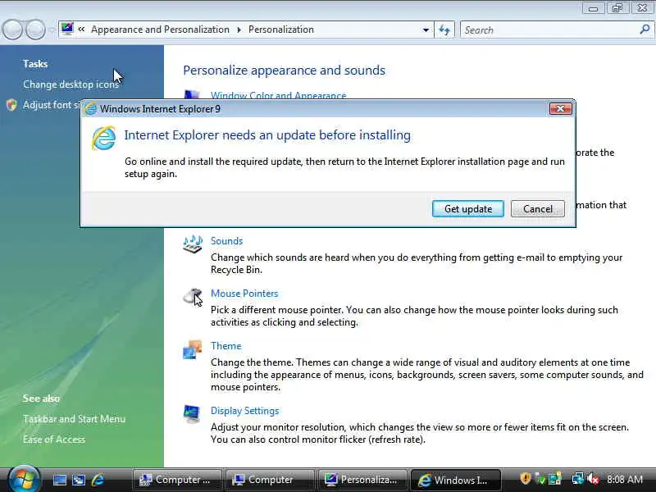Click the Forward navigation button
Image resolution: width=656 pixels, height=492 pixels.
pyautogui.click(x=35, y=30)
